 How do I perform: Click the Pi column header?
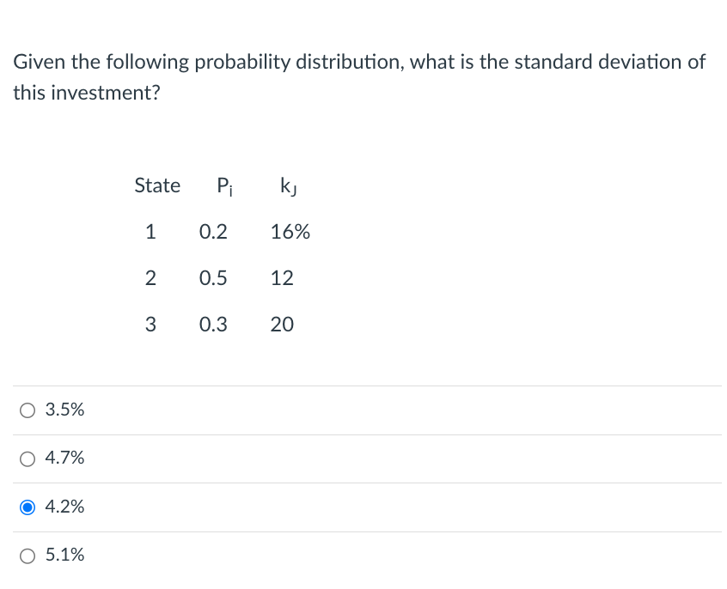point(224,185)
